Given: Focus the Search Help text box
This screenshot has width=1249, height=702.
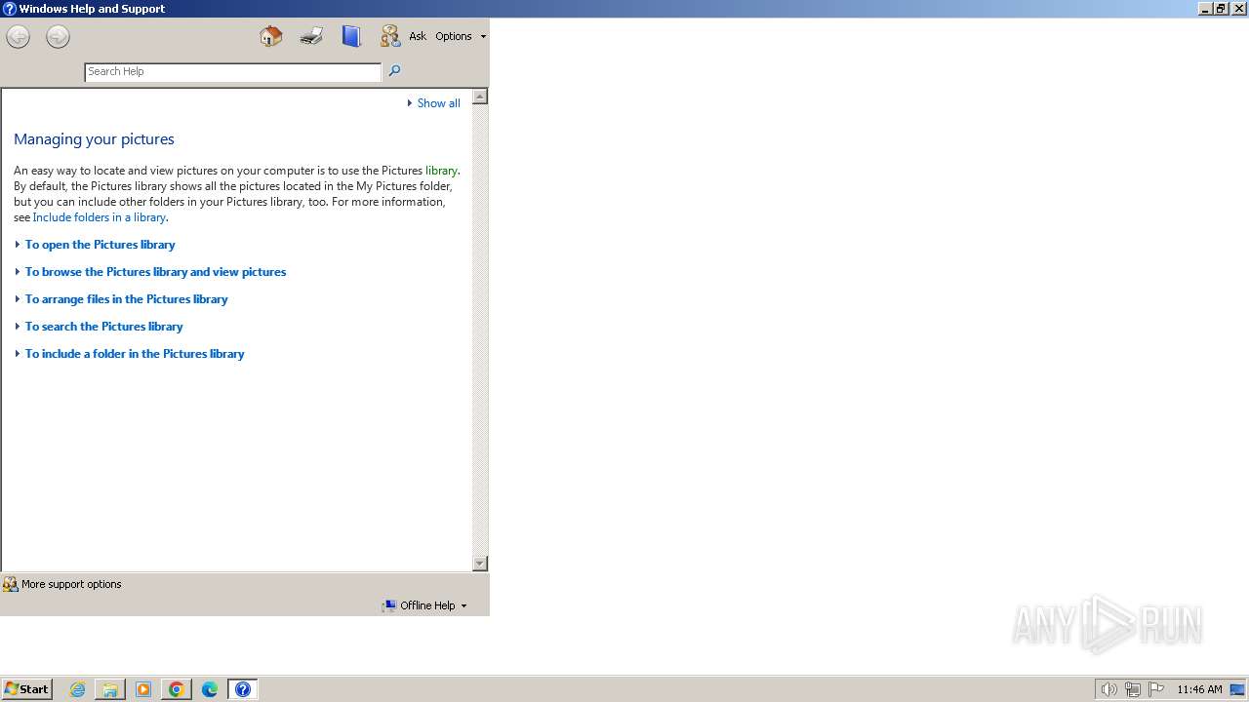Looking at the screenshot, I should (x=233, y=71).
